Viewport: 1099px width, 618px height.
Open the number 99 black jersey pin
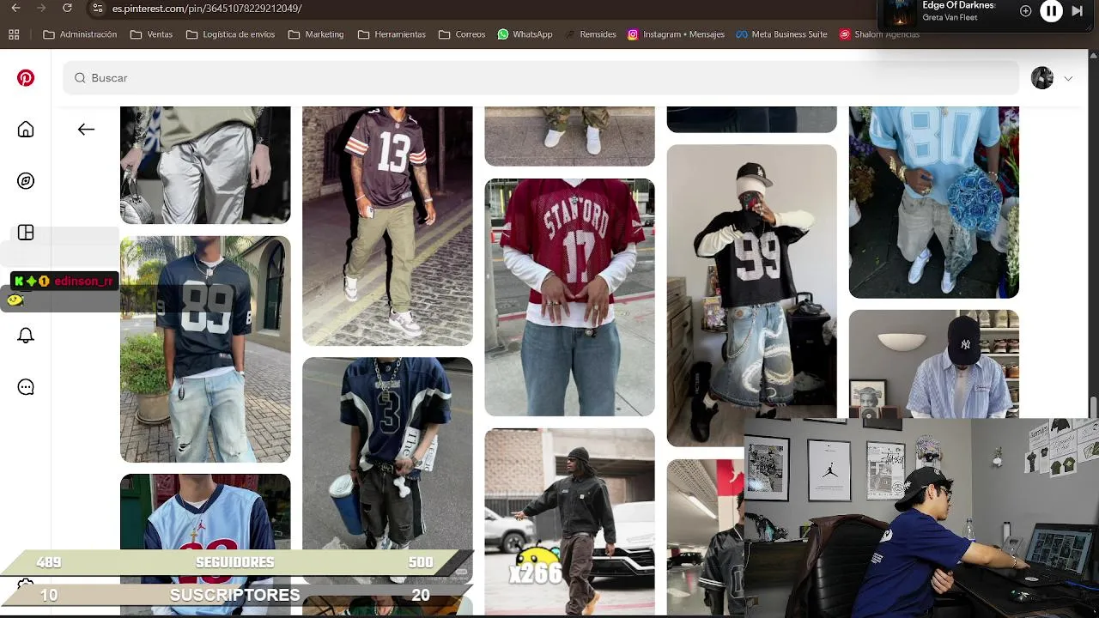pyautogui.click(x=751, y=295)
